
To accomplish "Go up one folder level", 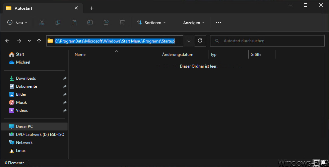I will tap(39, 41).
